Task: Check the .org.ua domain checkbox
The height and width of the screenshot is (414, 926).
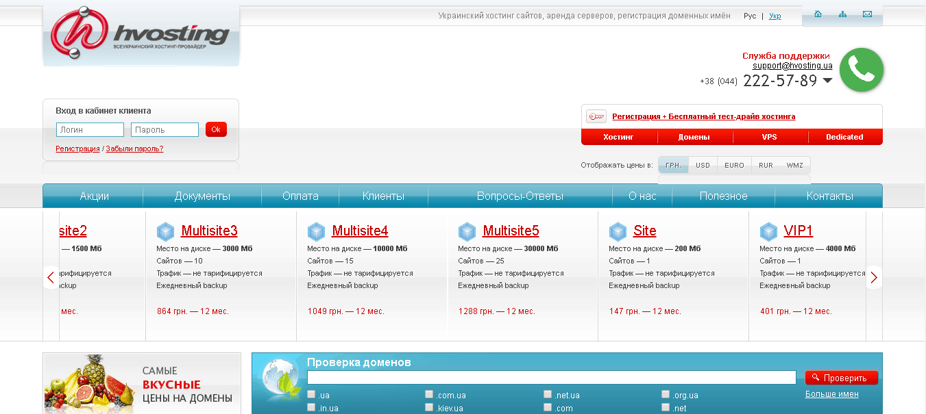Action: tap(666, 394)
